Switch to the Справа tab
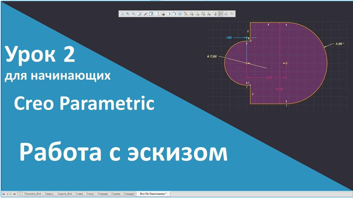The width and height of the screenshot is (353, 198). click(x=116, y=194)
